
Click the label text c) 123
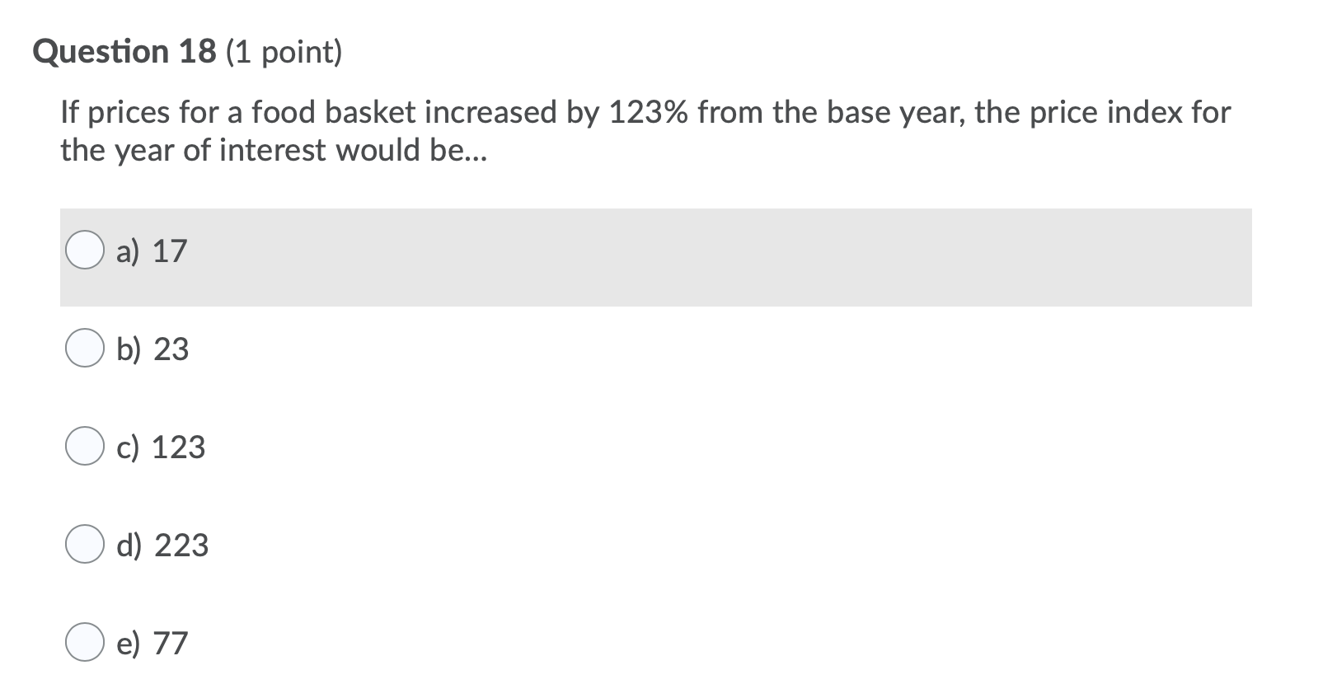click(x=162, y=447)
